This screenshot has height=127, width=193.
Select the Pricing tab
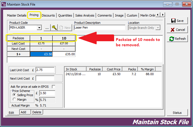click(34, 15)
